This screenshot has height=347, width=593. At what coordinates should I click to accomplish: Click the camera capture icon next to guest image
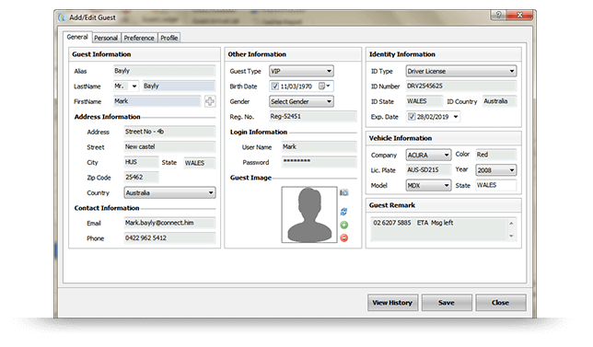[343, 192]
